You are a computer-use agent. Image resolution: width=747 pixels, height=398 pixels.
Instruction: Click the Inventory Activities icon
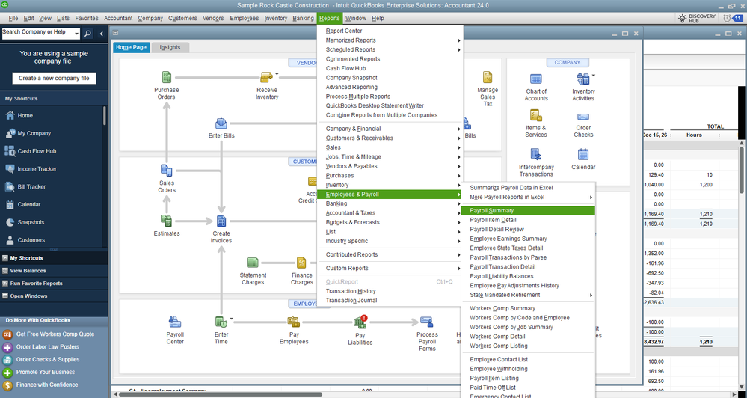click(582, 79)
